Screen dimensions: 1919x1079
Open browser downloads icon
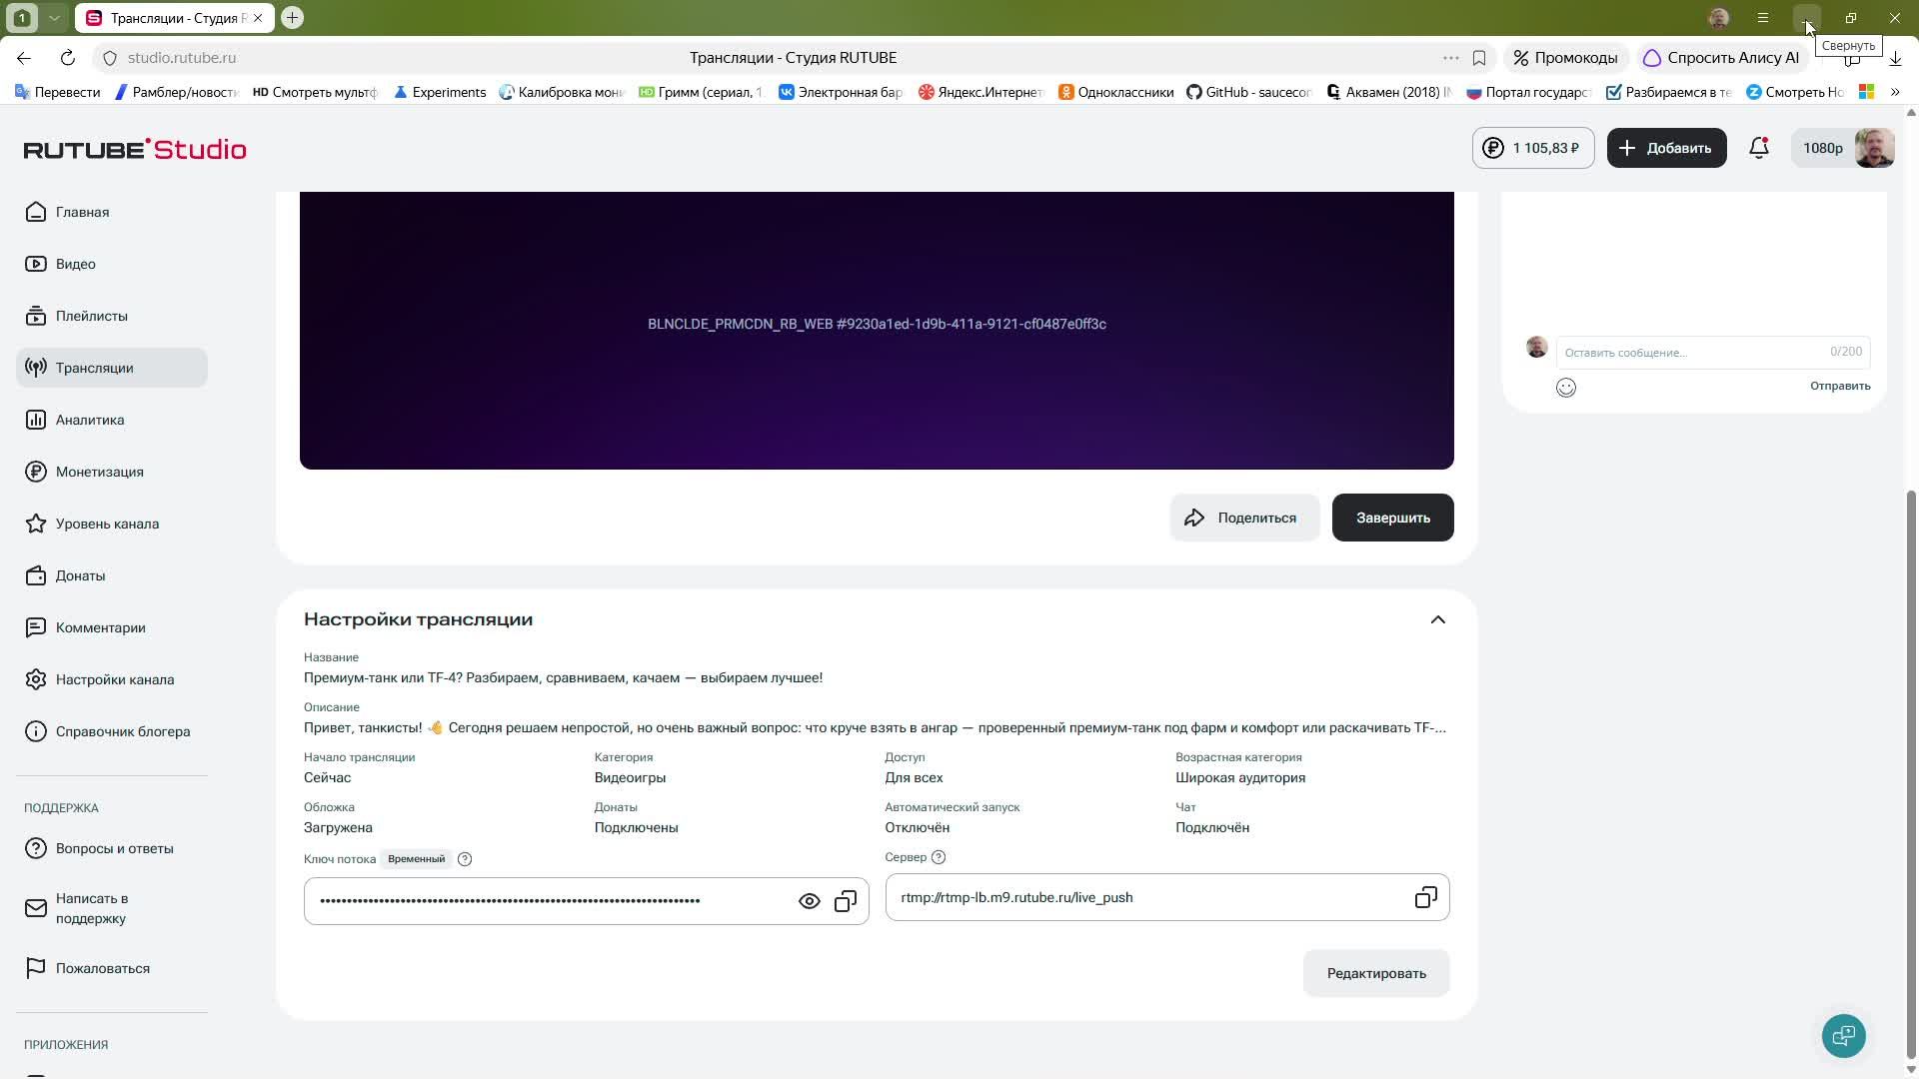(1895, 58)
